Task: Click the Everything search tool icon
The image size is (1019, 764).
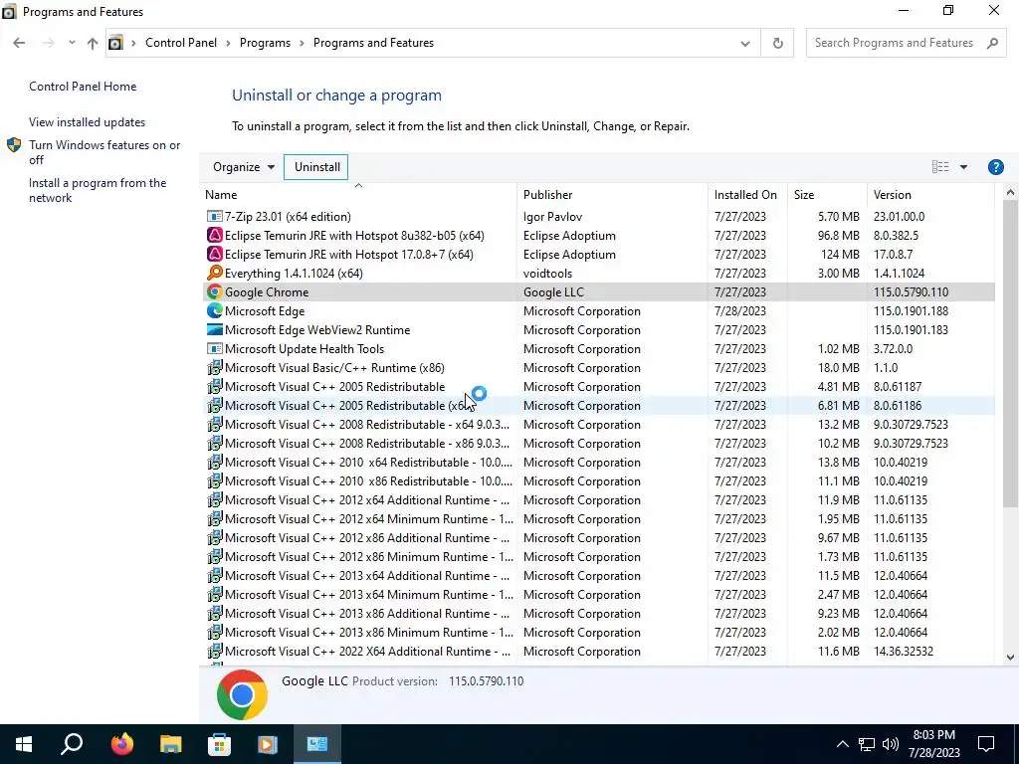Action: coord(215,273)
